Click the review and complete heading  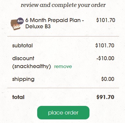coord(63,5)
